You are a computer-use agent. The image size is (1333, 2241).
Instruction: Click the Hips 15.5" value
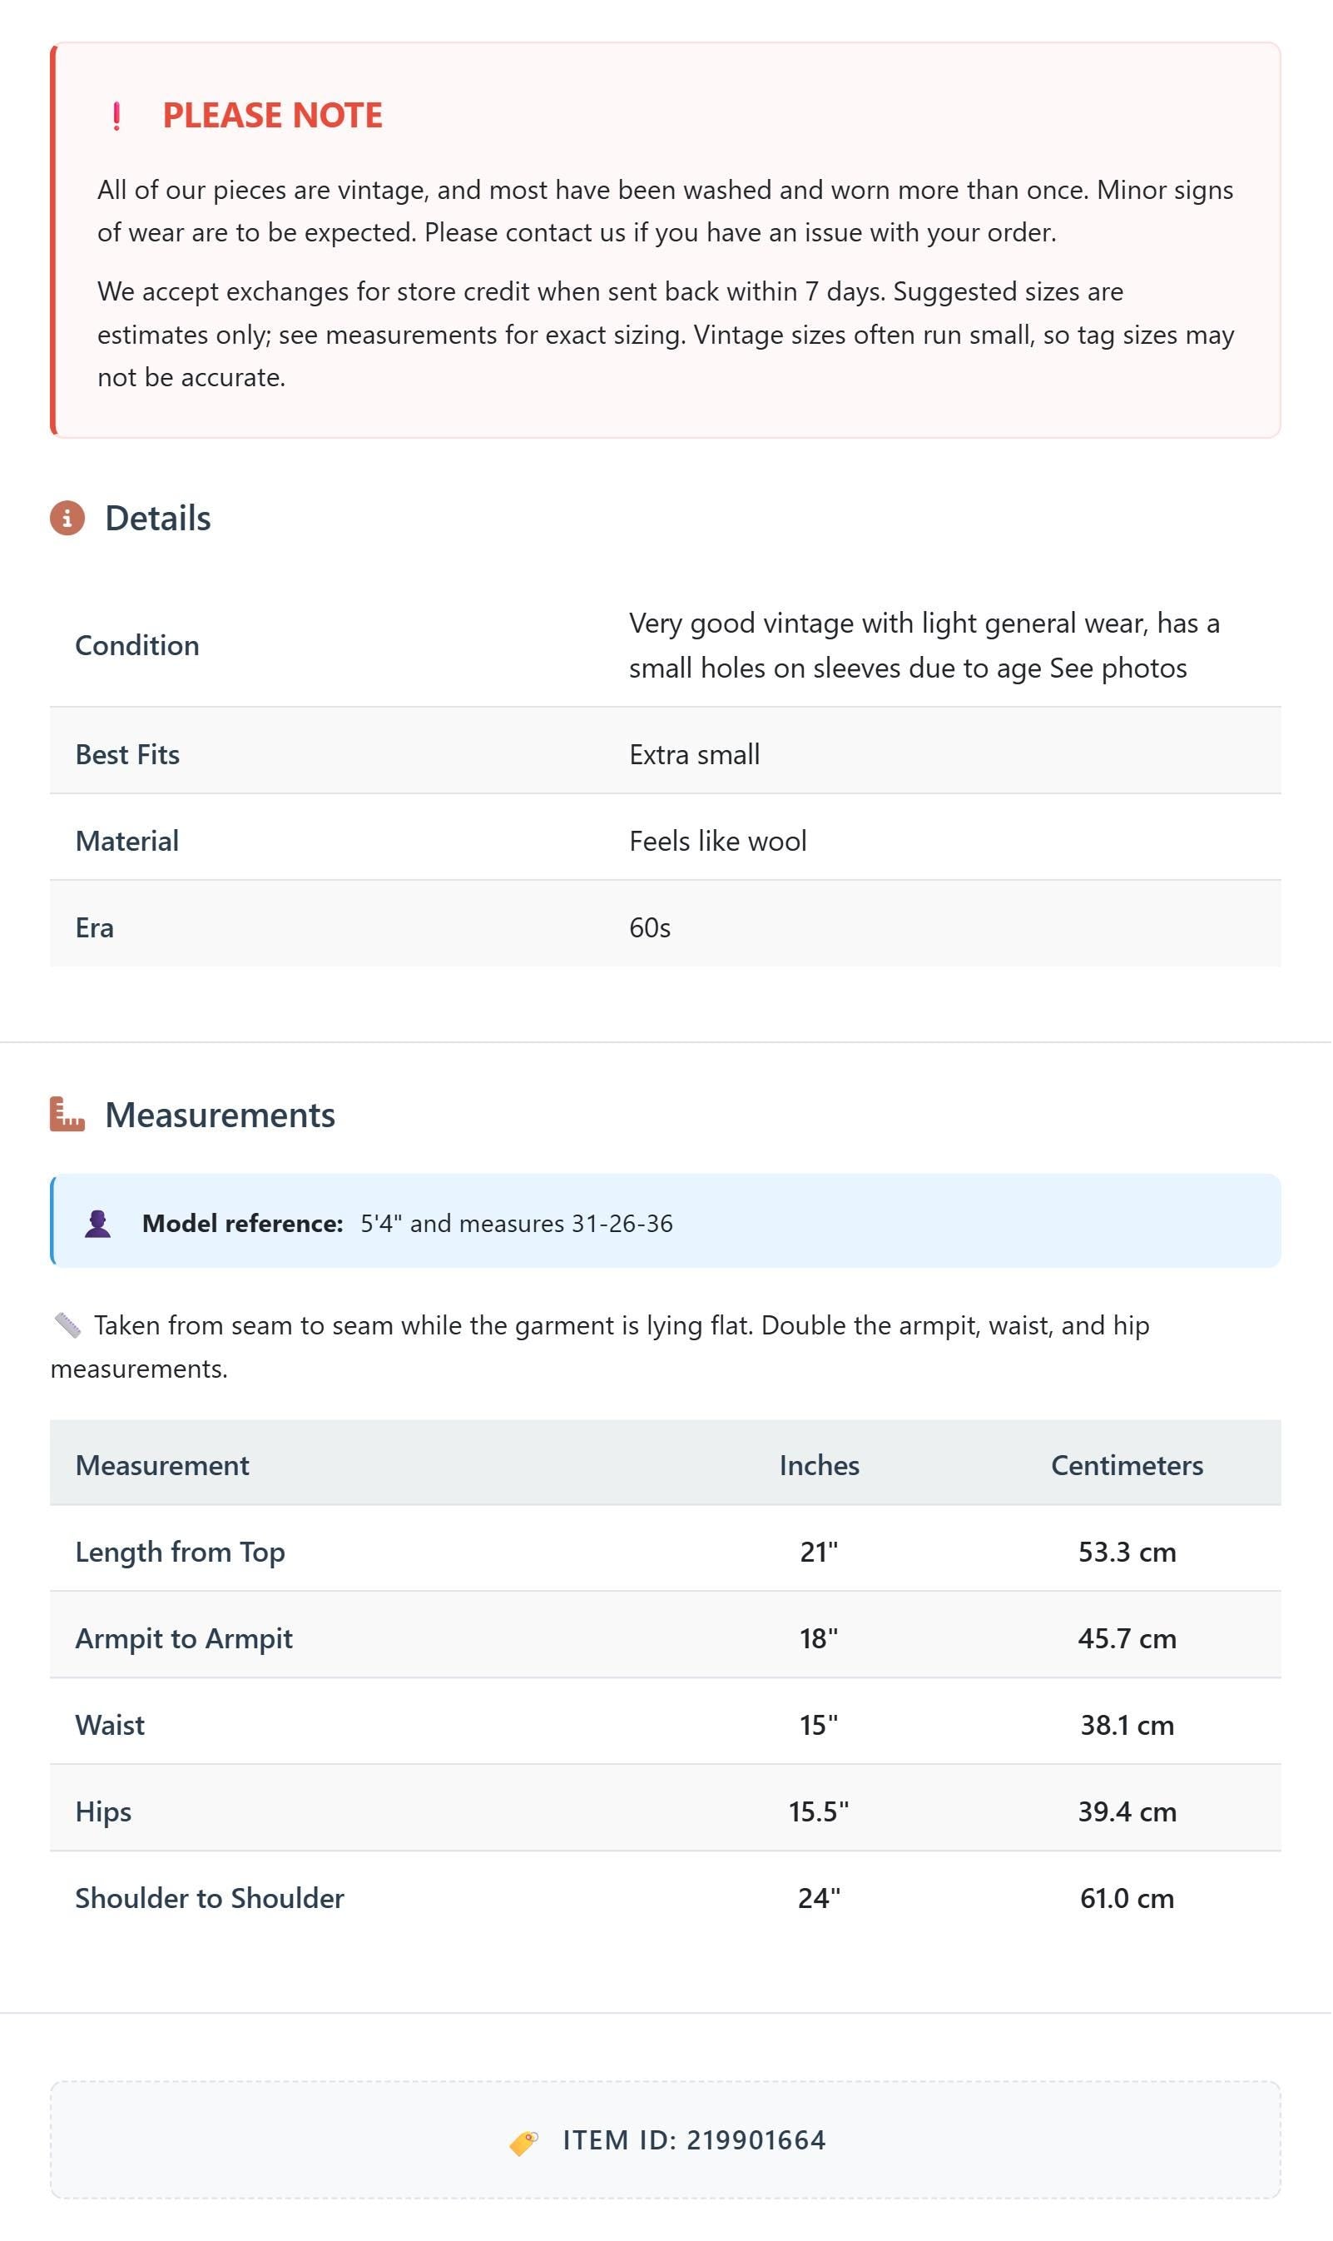pyautogui.click(x=820, y=1811)
